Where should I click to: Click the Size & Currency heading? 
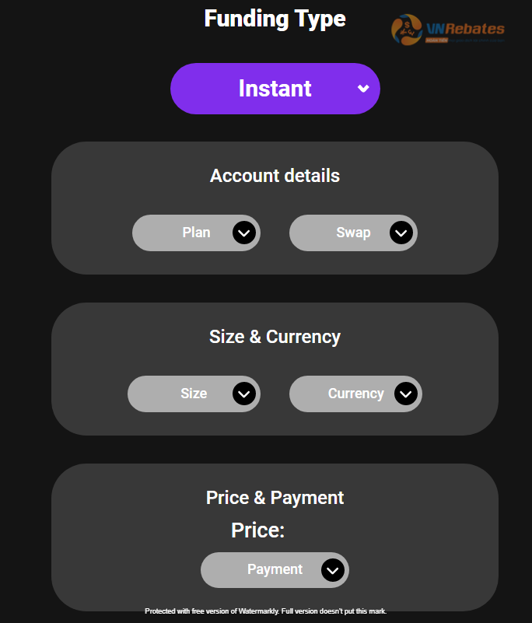coord(275,337)
